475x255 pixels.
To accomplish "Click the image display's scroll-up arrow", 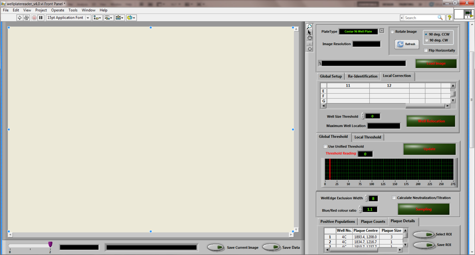I will pyautogui.click(x=296, y=29).
